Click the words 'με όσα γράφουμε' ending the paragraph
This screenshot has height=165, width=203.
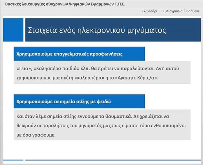click(x=36, y=135)
